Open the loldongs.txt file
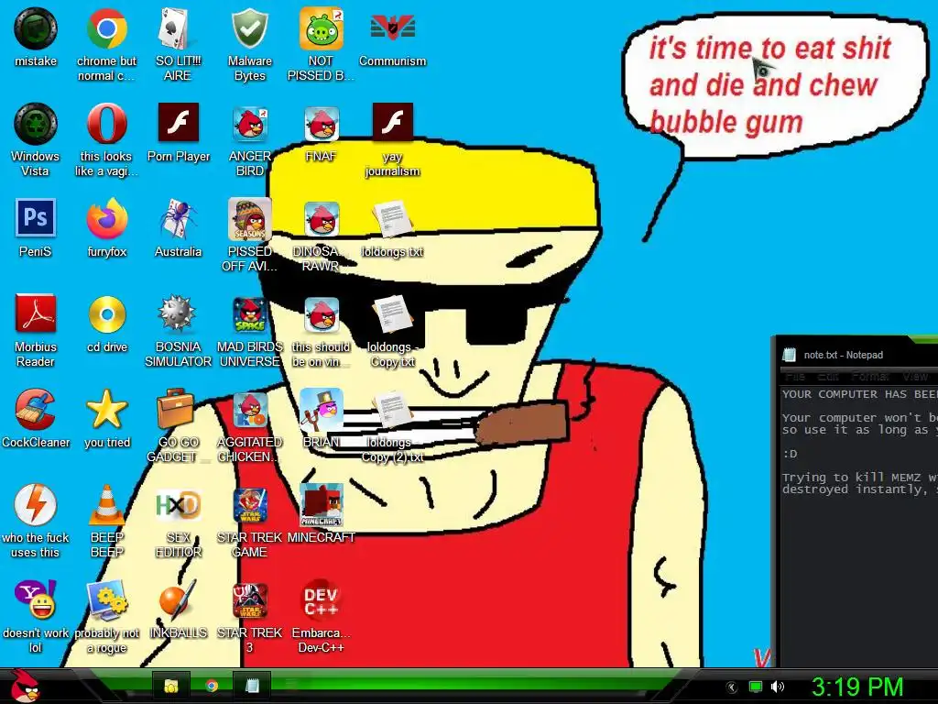 point(392,219)
